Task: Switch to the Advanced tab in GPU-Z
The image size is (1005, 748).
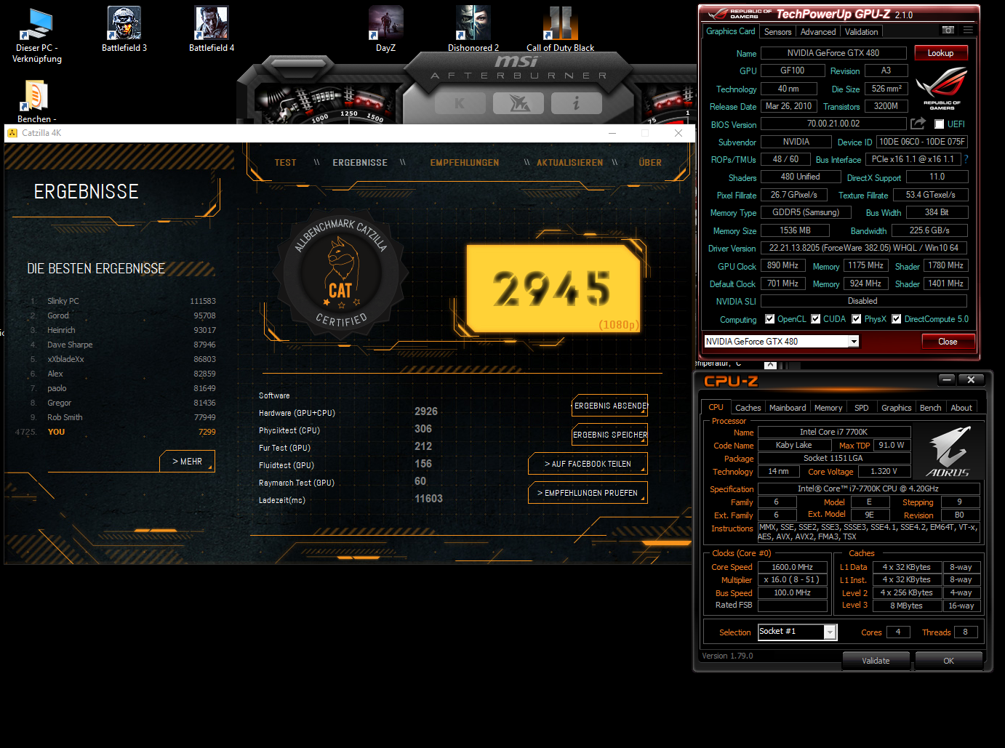Action: click(x=818, y=32)
